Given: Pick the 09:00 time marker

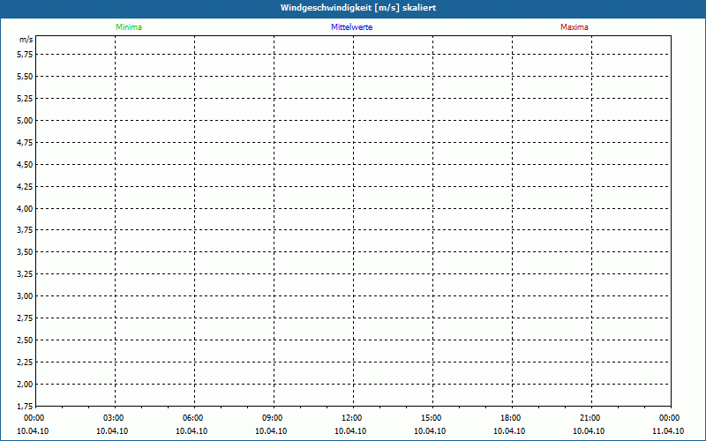Looking at the screenshot, I should 273,417.
